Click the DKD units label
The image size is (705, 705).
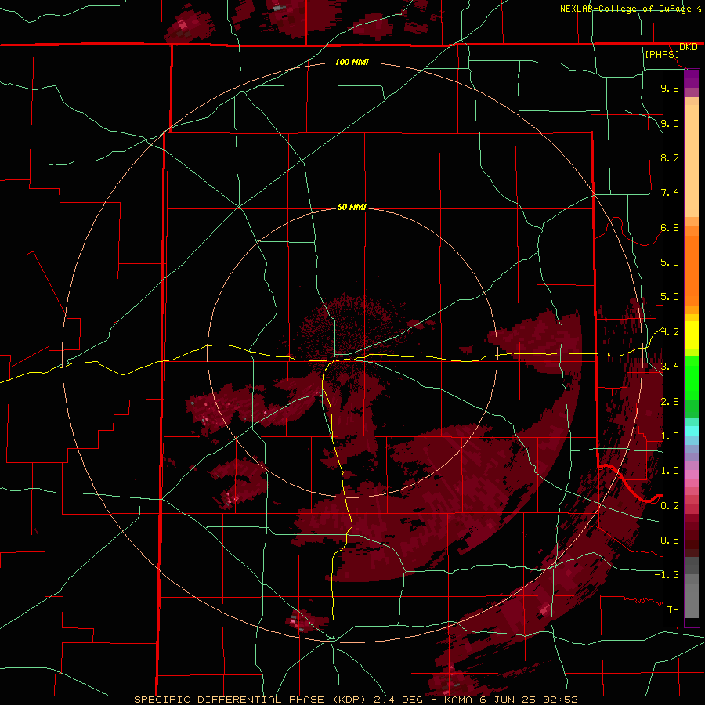(688, 47)
